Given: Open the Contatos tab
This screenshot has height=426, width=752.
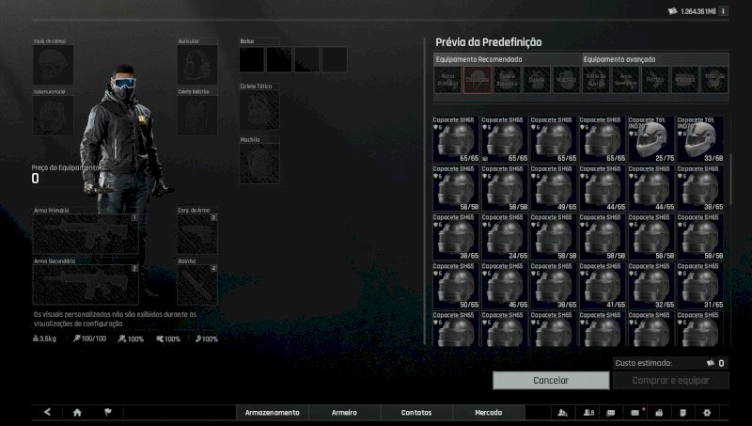Looking at the screenshot, I should (x=416, y=412).
